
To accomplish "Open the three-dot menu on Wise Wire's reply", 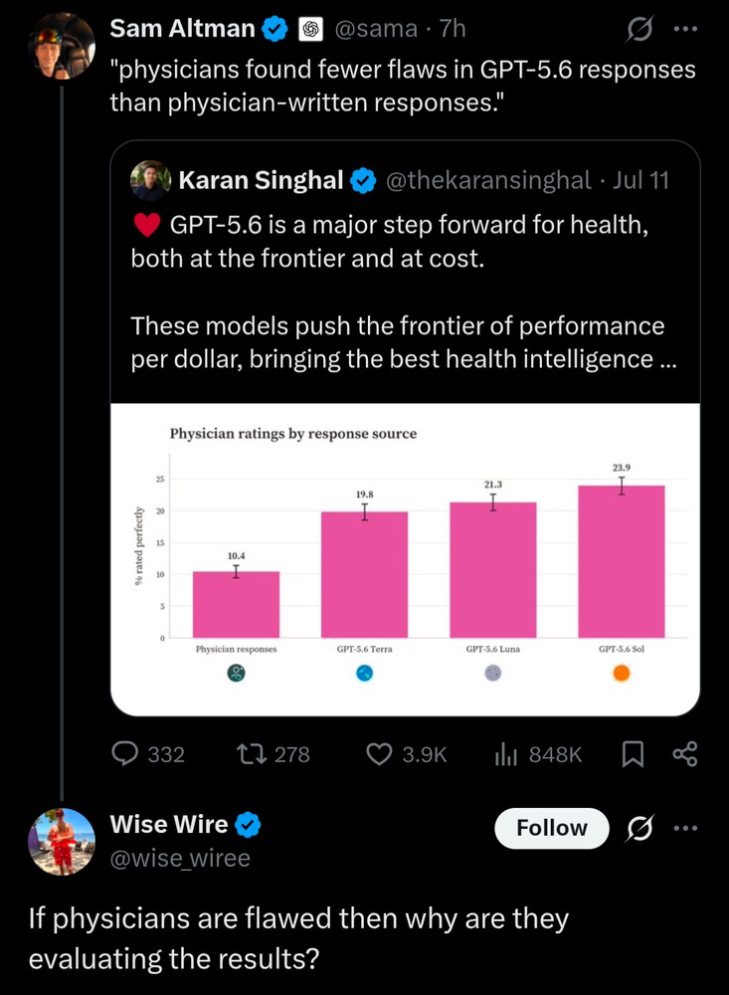I will [686, 828].
